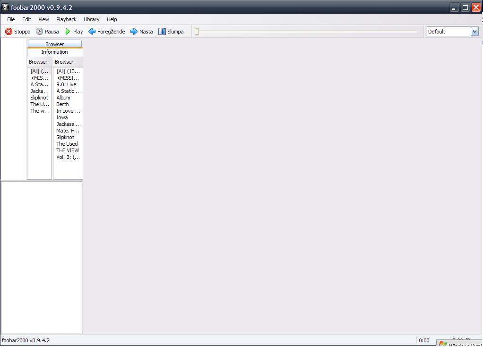
Task: Click the foobar2000 title bar icon
Action: point(5,7)
